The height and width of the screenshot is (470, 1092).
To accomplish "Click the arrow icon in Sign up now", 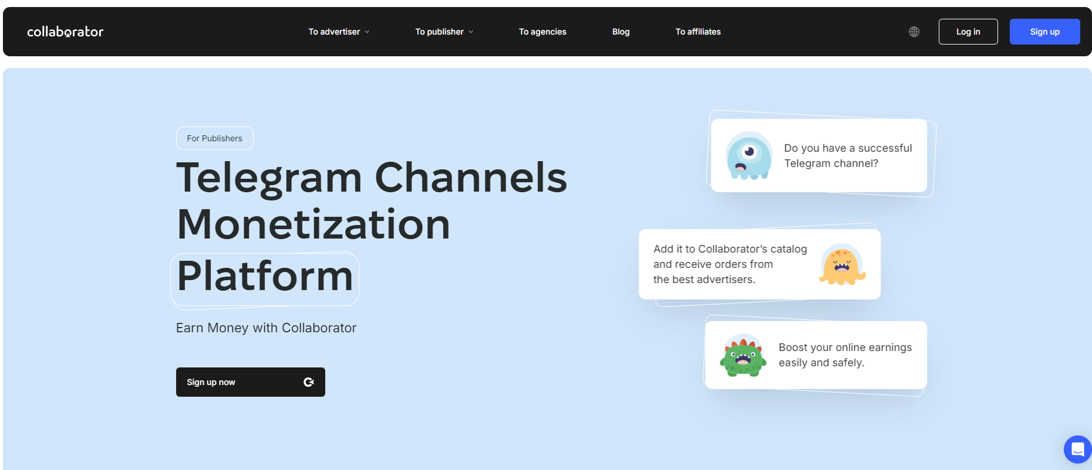I will coord(309,382).
